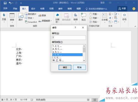138x102 pixels.
Task: Open the 邮件 tab
Action: (x=60, y=9)
